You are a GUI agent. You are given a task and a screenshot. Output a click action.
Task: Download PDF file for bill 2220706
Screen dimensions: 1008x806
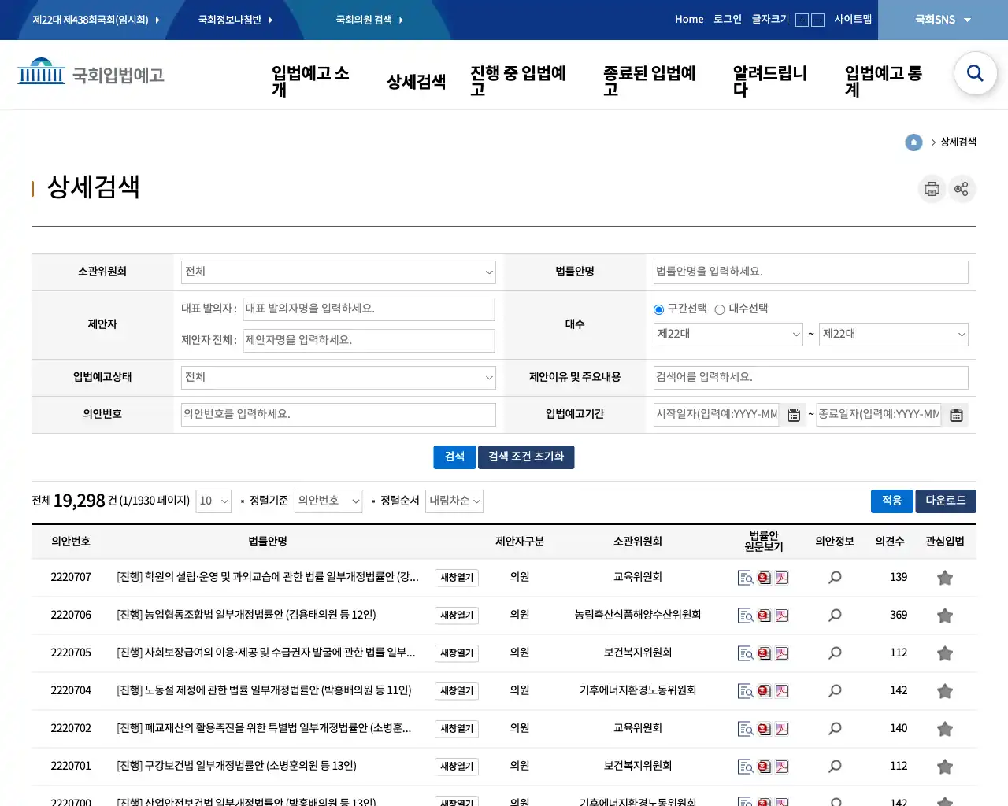click(782, 616)
